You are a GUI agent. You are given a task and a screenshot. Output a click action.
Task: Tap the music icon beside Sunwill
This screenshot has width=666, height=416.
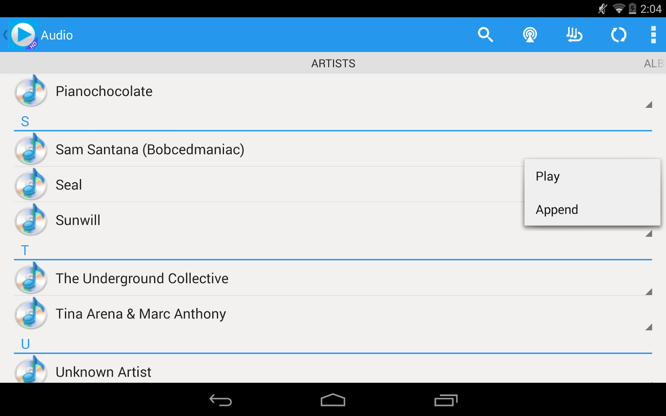31,220
